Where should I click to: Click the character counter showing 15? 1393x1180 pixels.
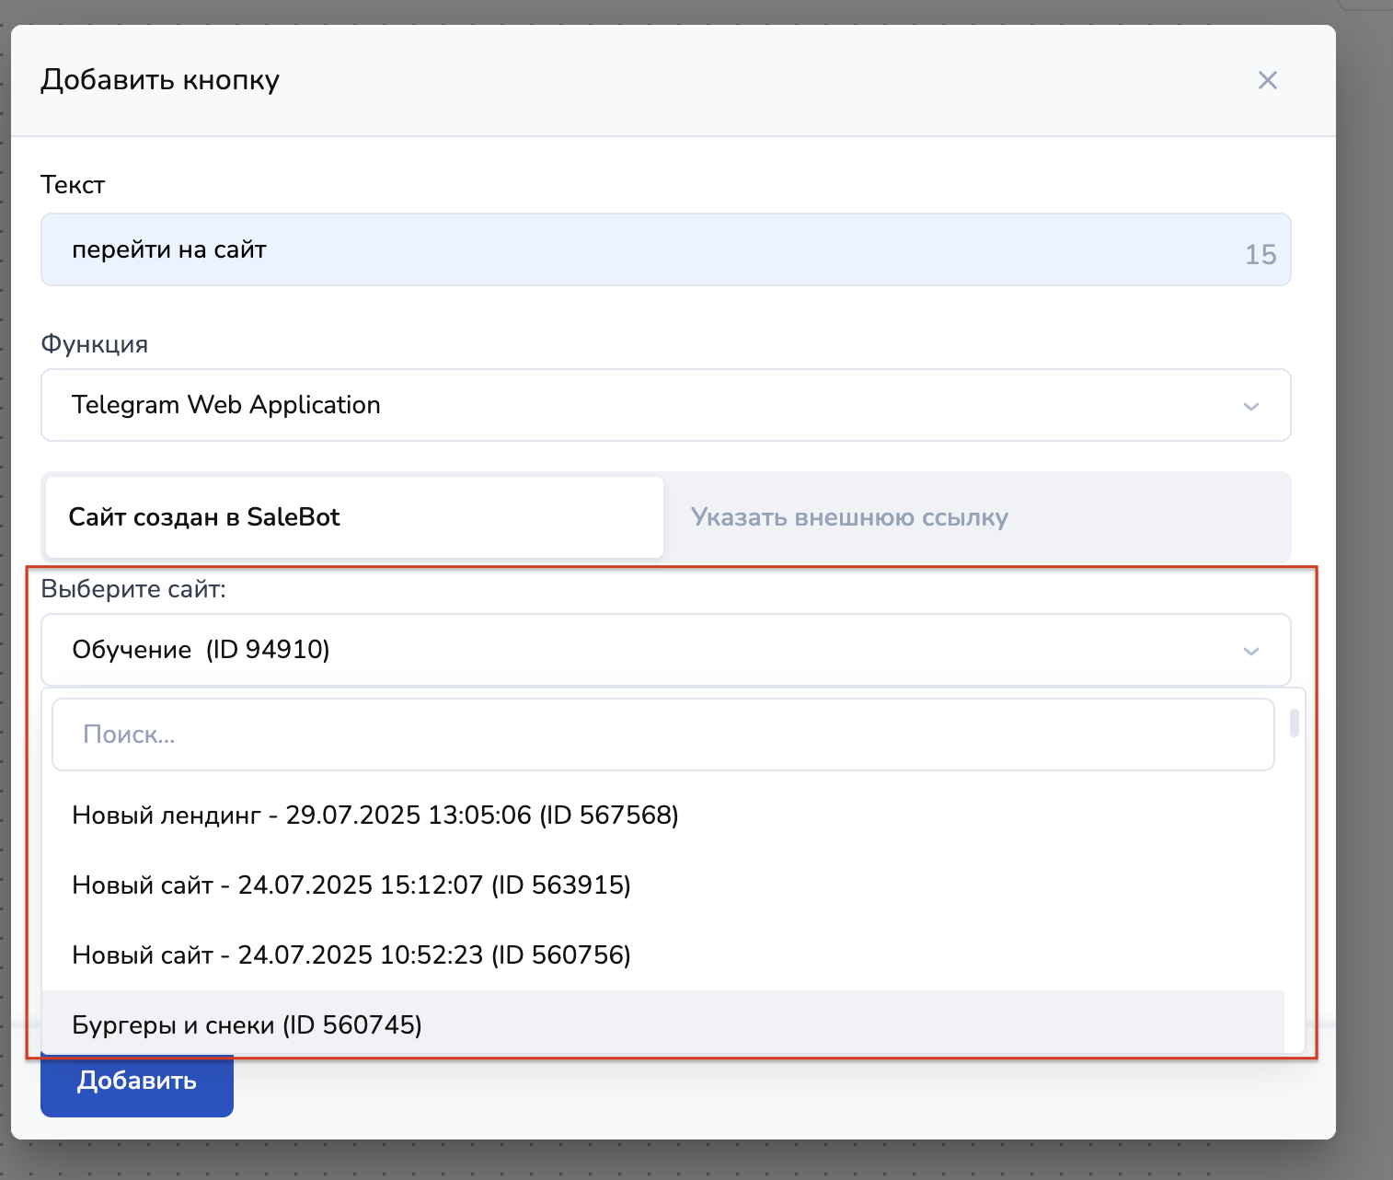(x=1260, y=255)
